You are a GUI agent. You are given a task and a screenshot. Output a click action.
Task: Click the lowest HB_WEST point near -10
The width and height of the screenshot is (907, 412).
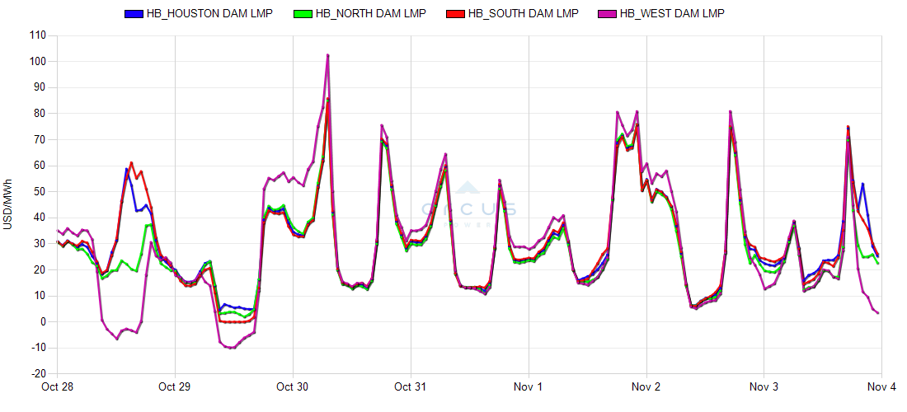click(234, 348)
